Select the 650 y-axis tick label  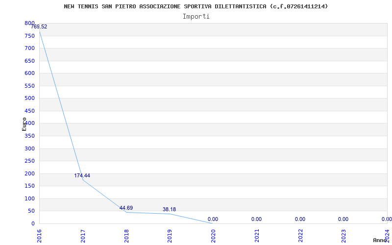click(29, 61)
